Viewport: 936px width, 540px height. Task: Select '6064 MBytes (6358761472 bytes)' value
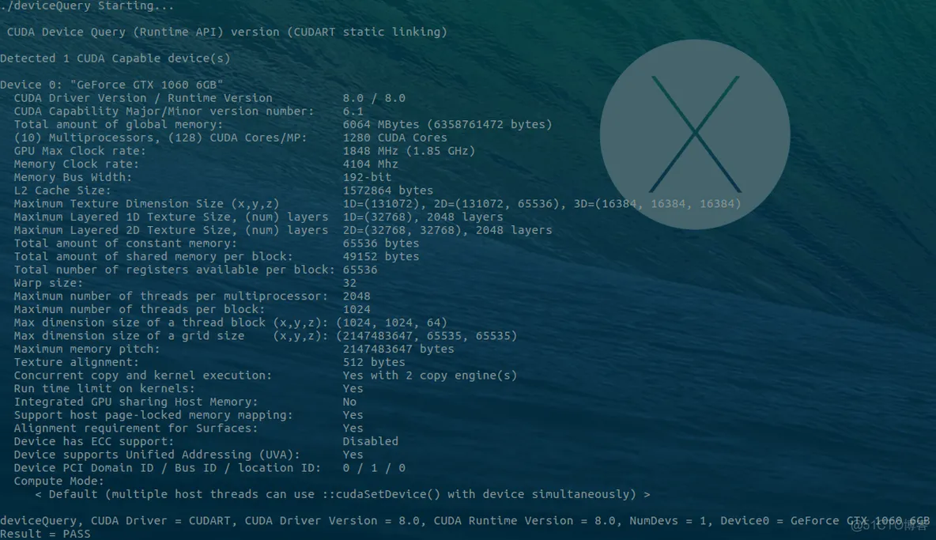pos(447,124)
